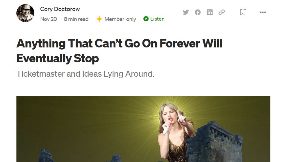Image resolution: width=291 pixels, height=162 pixels.
Task: Click the green Listen play icon
Action: pyautogui.click(x=146, y=19)
